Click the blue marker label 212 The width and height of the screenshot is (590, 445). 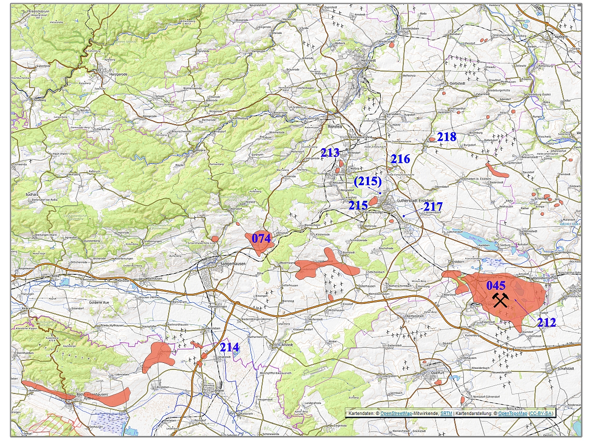point(546,323)
